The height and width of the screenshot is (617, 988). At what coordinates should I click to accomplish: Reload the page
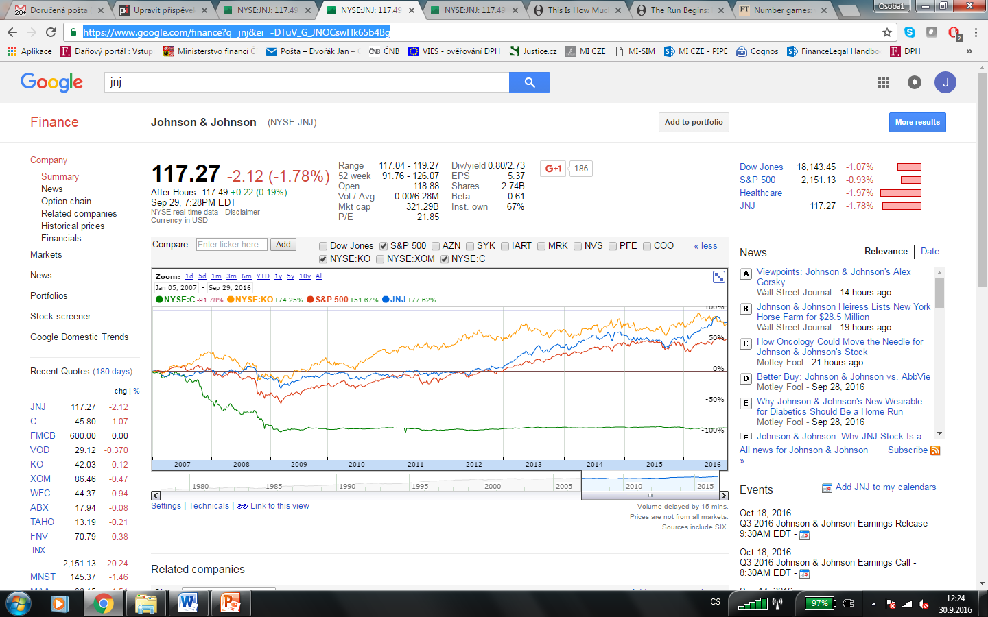pos(51,32)
